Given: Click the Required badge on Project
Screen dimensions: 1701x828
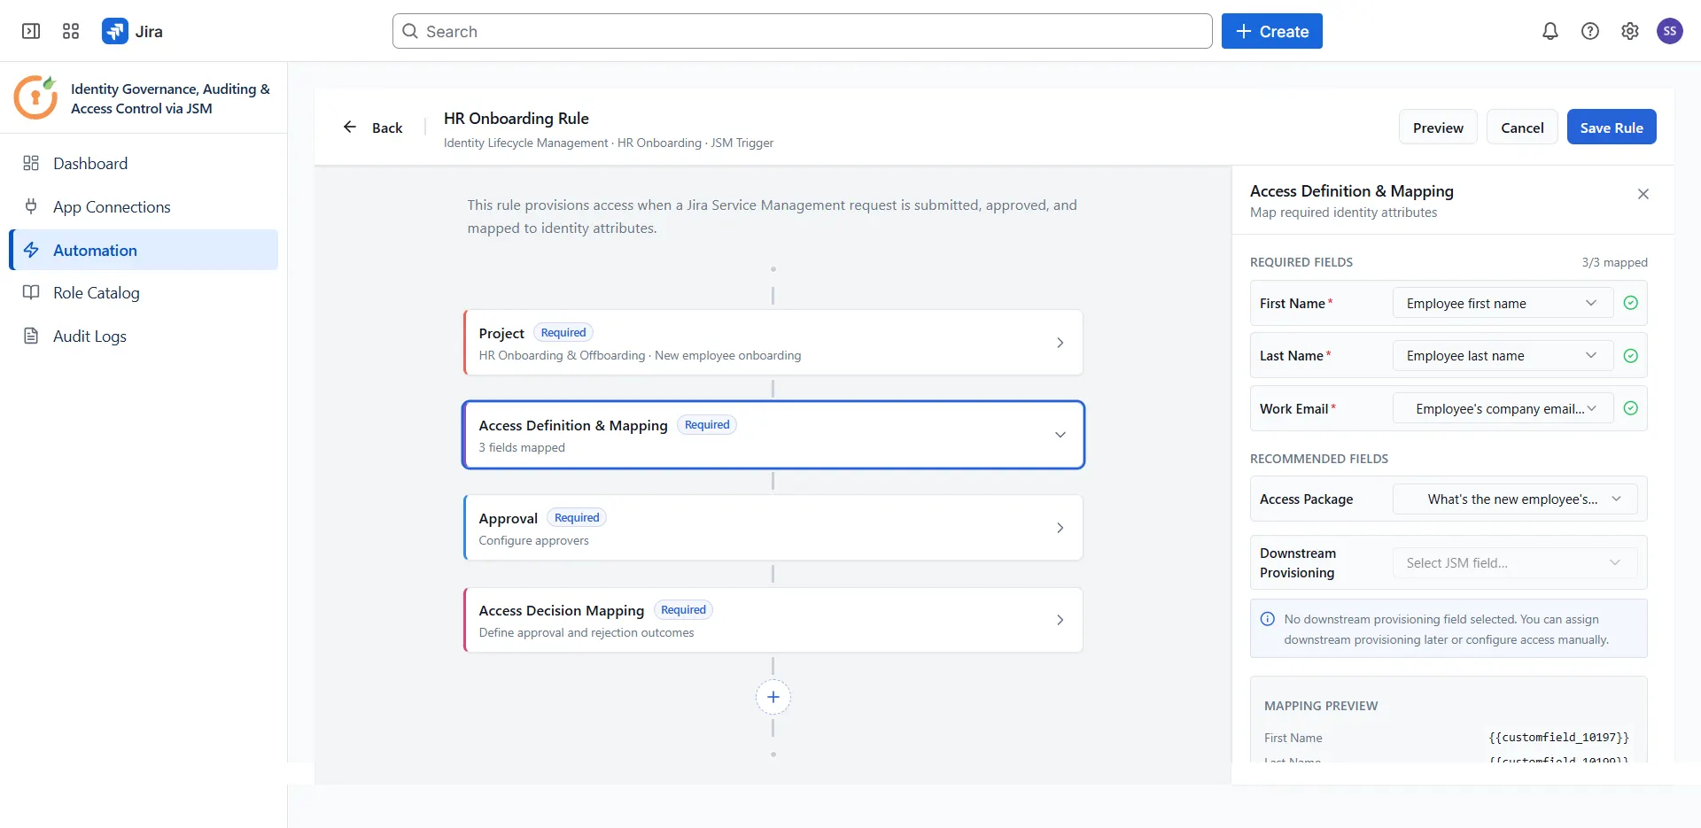Looking at the screenshot, I should tap(563, 333).
